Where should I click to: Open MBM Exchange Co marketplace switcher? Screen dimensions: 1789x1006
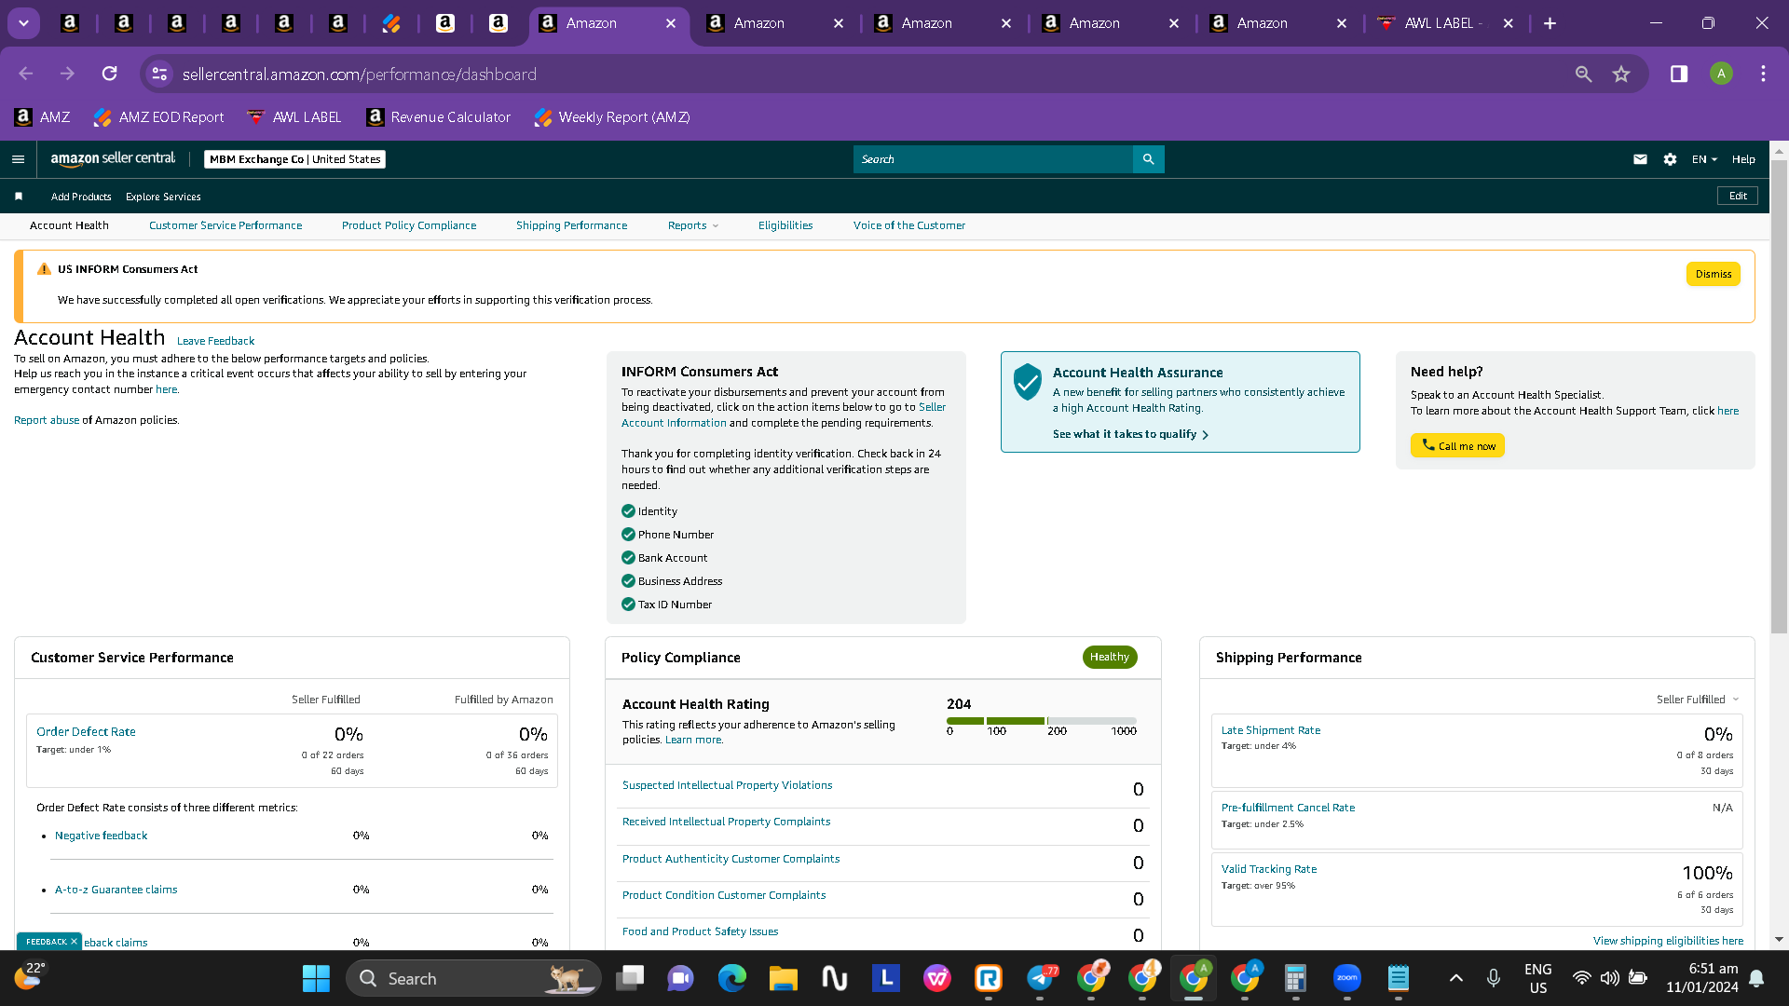[x=294, y=159]
